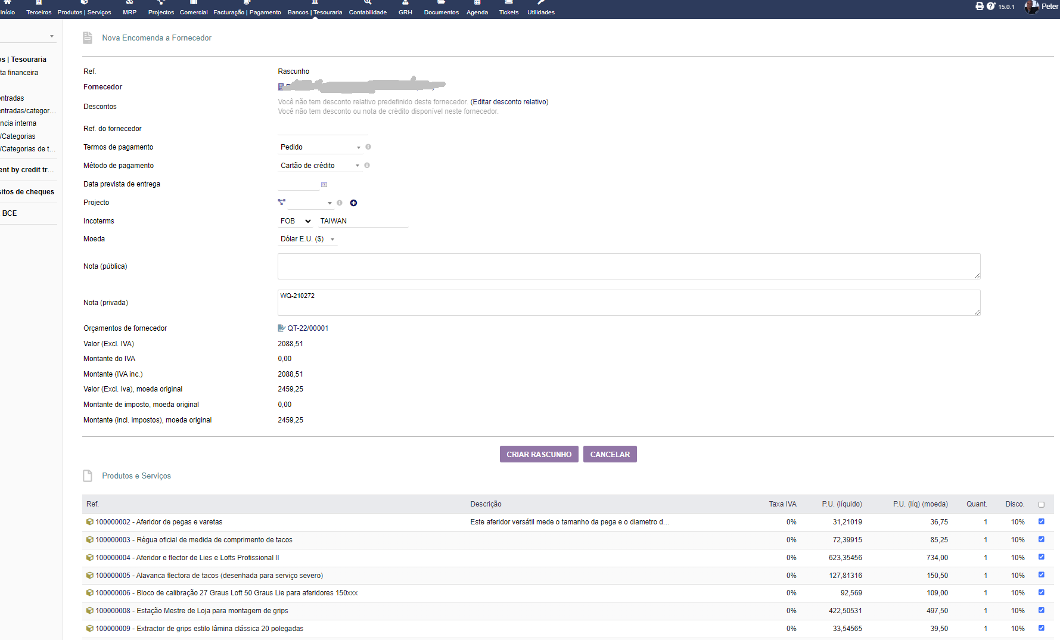
Task: Click the Nota (pública) text area
Action: [x=629, y=266]
